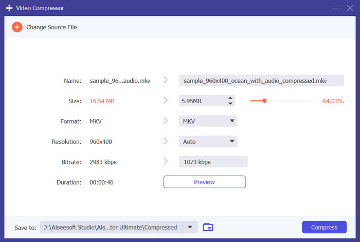Expand the Save to path dropdown
This screenshot has width=360, height=242.
pyautogui.click(x=190, y=227)
